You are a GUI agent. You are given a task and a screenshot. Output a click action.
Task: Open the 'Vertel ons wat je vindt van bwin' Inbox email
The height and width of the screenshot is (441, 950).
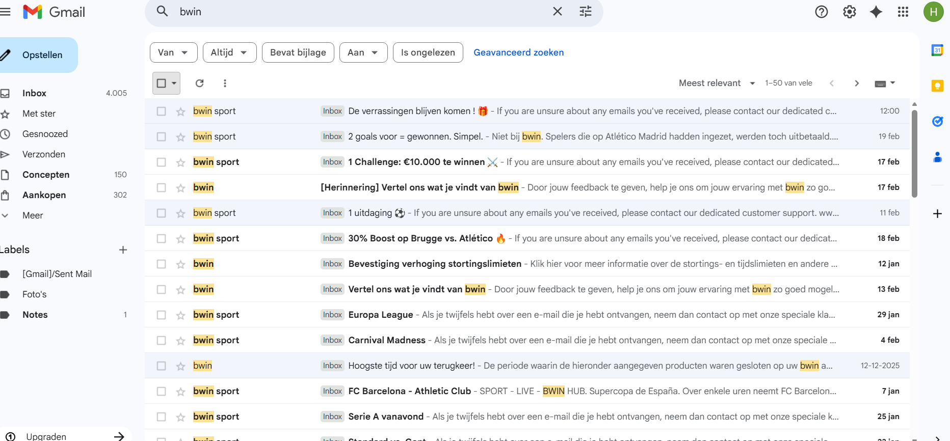tap(527, 289)
